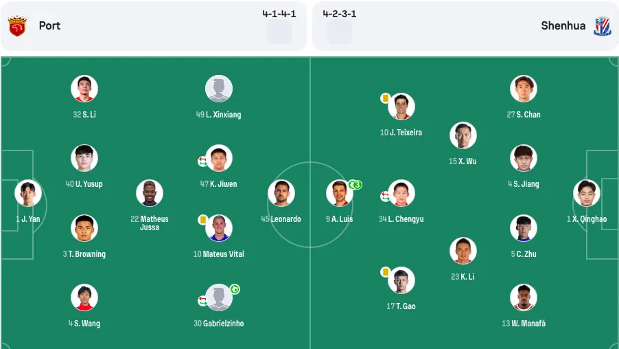
Task: Click the Port team crest icon
Action: (17, 26)
